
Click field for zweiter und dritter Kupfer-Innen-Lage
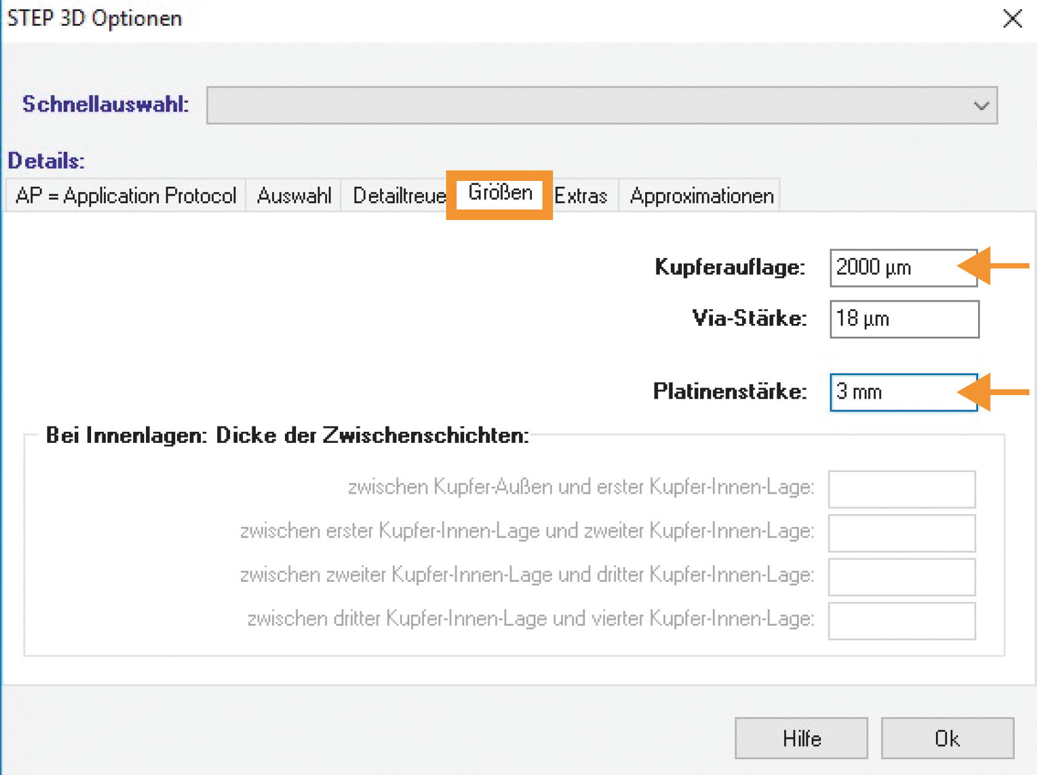[x=902, y=577]
